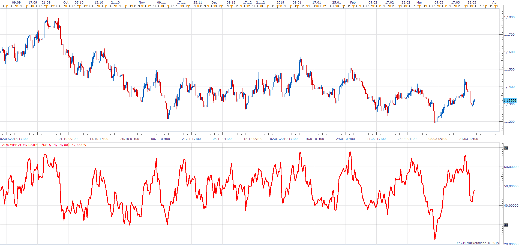Click the 60,00000 indicator scale value

pyautogui.click(x=511, y=167)
